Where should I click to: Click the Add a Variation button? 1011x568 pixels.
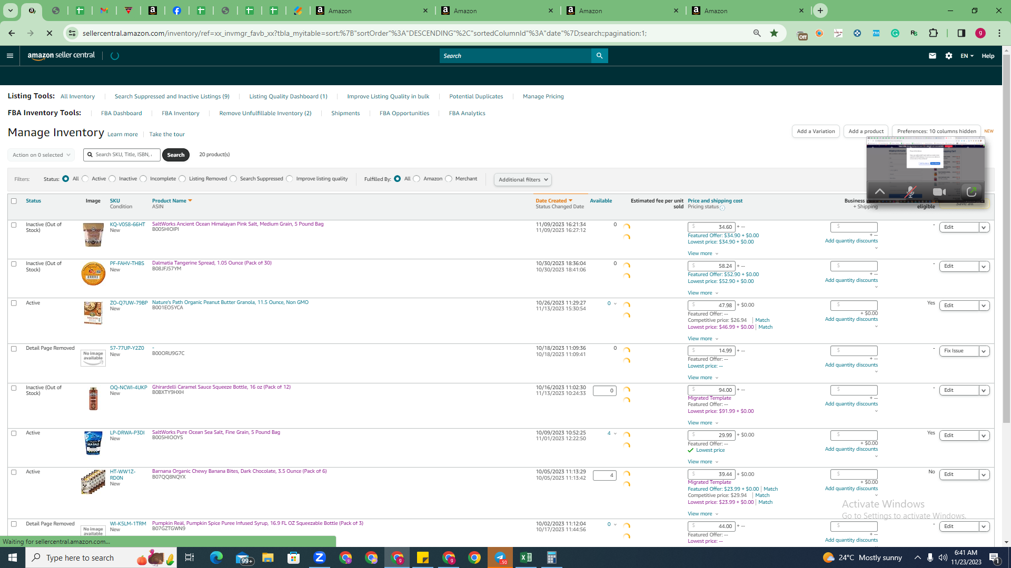pyautogui.click(x=816, y=131)
